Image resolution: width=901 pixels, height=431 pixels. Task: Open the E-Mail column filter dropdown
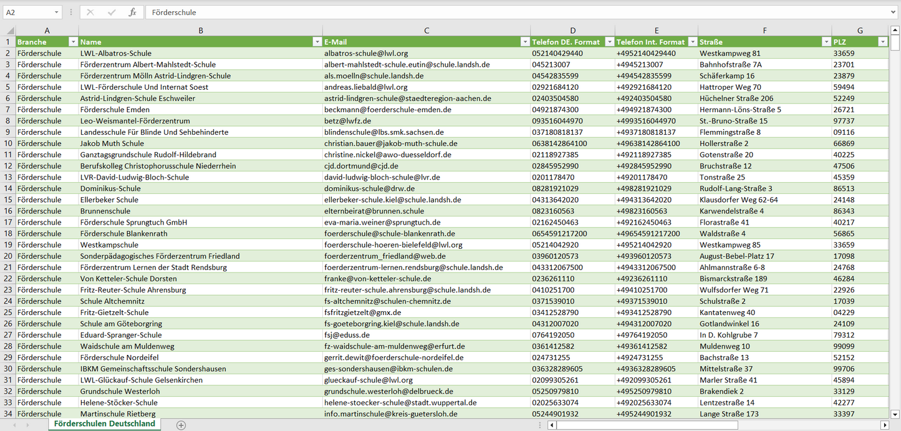[x=524, y=42]
